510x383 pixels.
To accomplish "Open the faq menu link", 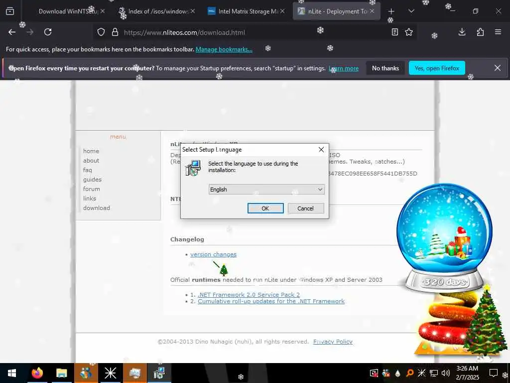I will [88, 170].
